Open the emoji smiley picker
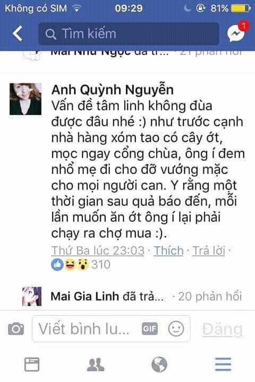255x382 pixels. pyautogui.click(x=176, y=328)
